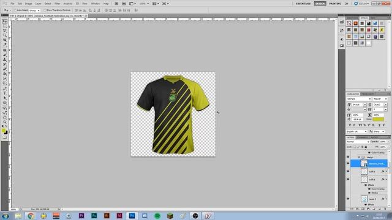Viewport: 392px width, 220px height.
Task: Open the Window menu
Action: coord(95,4)
